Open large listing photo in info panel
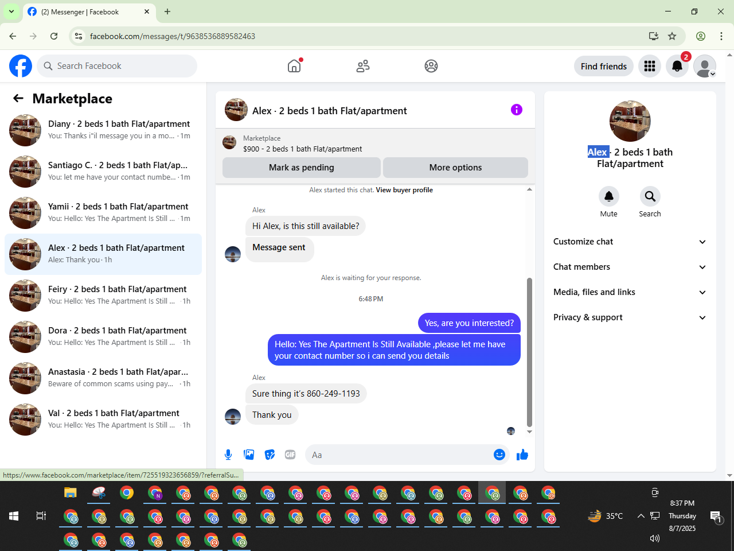734x551 pixels. pyautogui.click(x=630, y=121)
